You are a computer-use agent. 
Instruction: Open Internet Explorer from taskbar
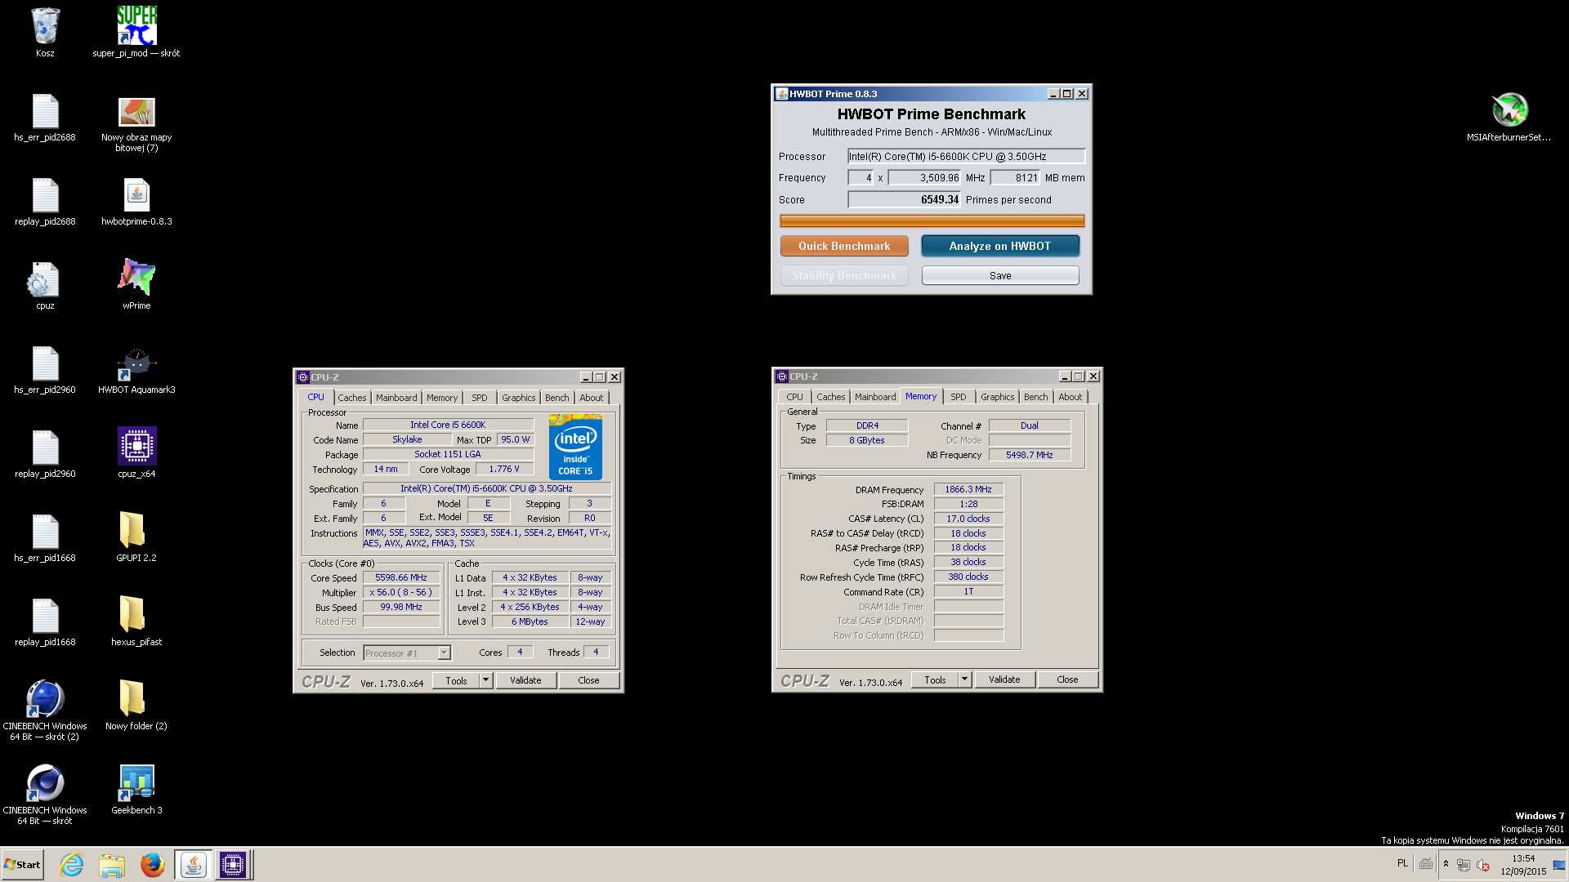[x=72, y=865]
